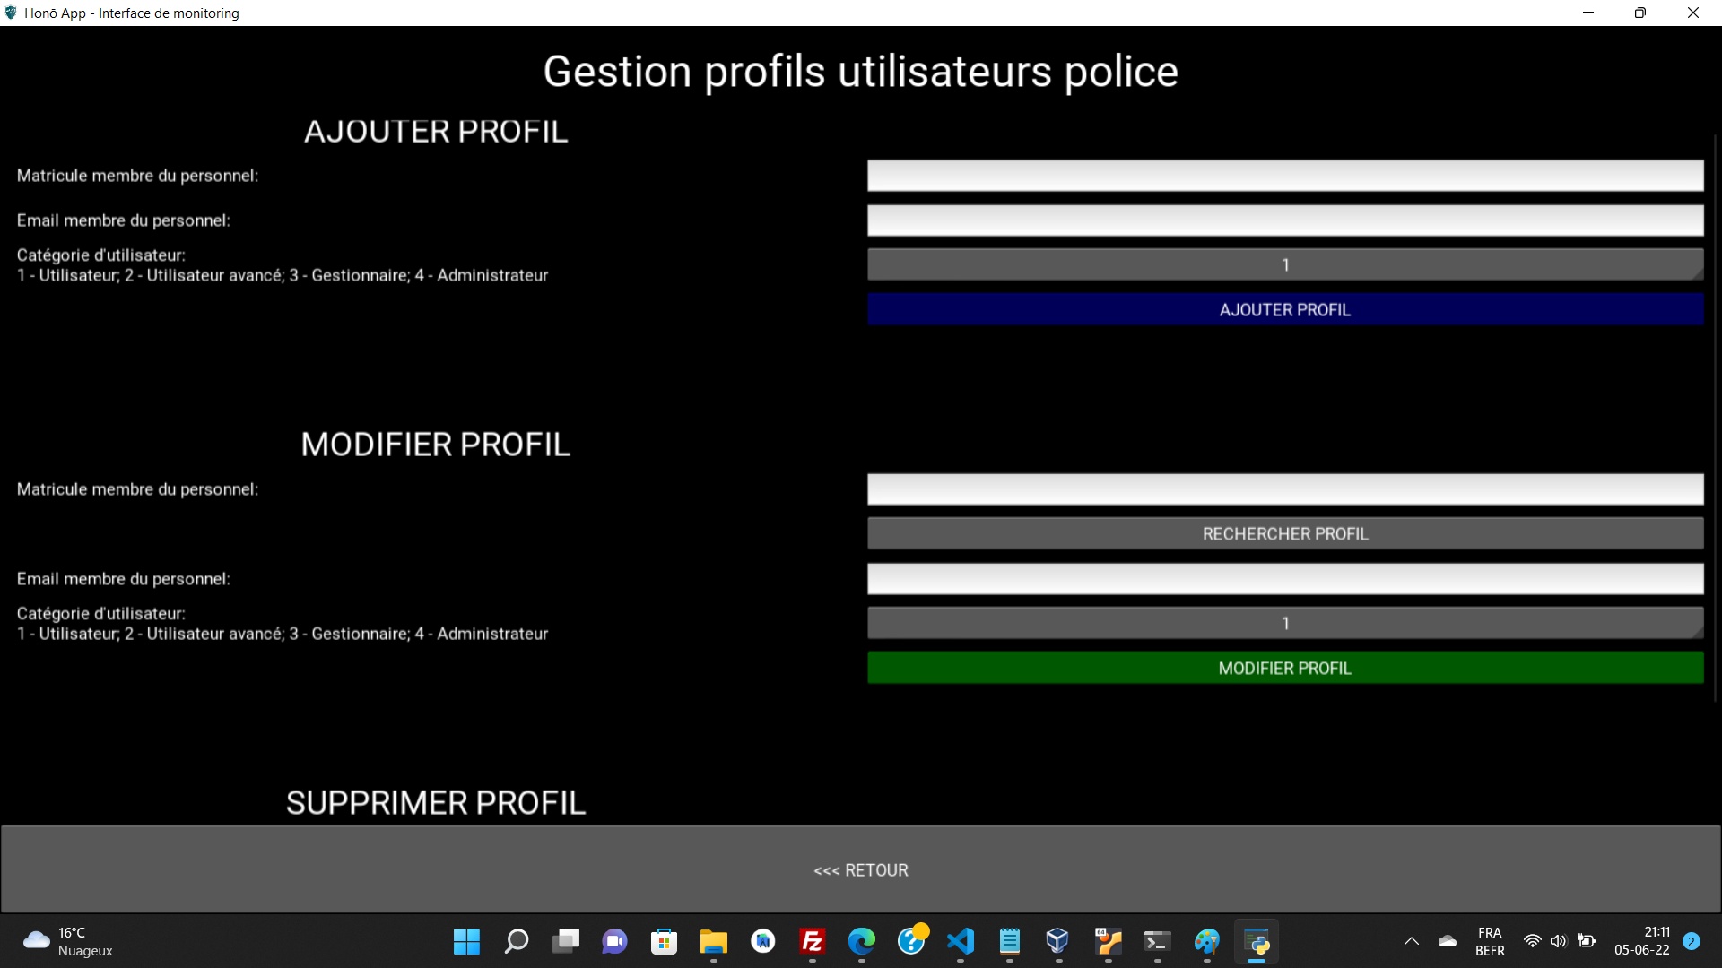Click the RECHERCHER PROFIL button

pyautogui.click(x=1284, y=534)
